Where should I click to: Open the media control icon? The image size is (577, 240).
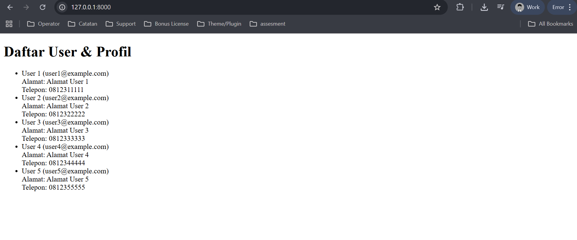tap(501, 7)
